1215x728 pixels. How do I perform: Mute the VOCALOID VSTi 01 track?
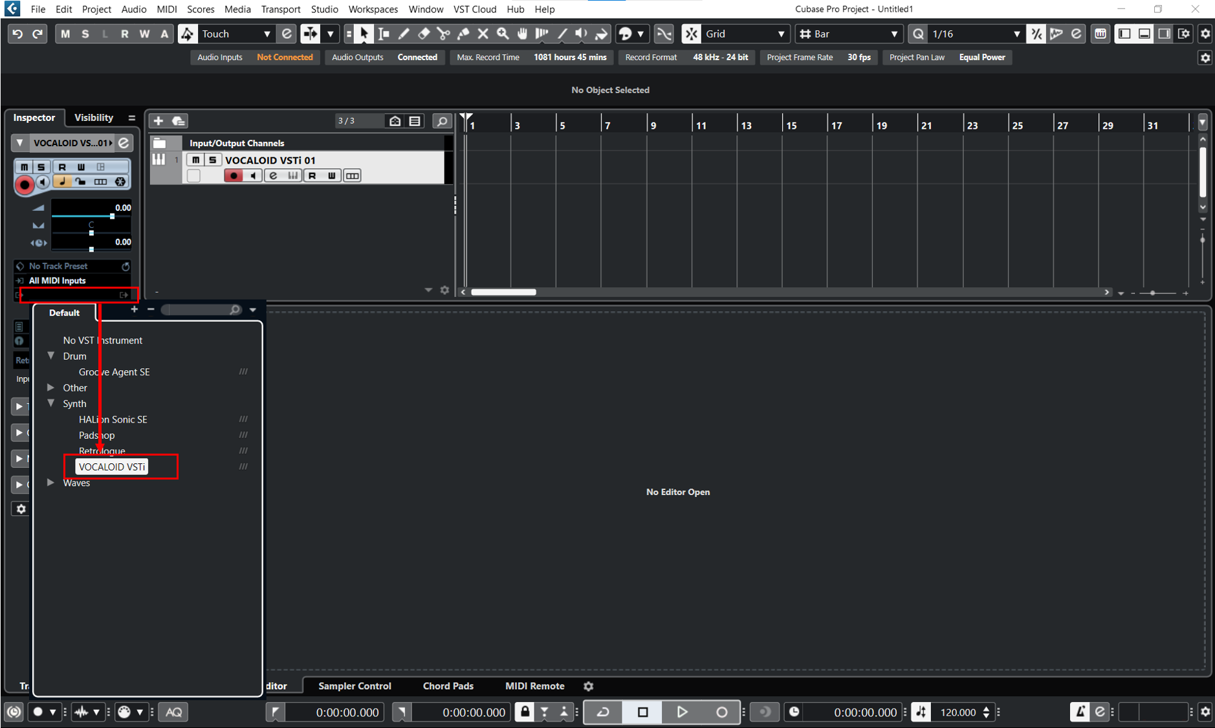(195, 160)
